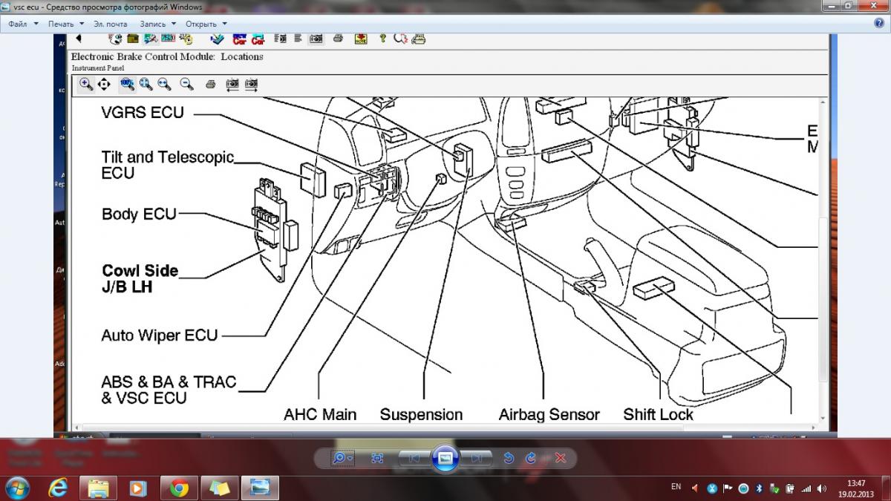Viewport: 891px width, 501px height.
Task: Click the printer icon in diagram toolbar
Action: 210,85
